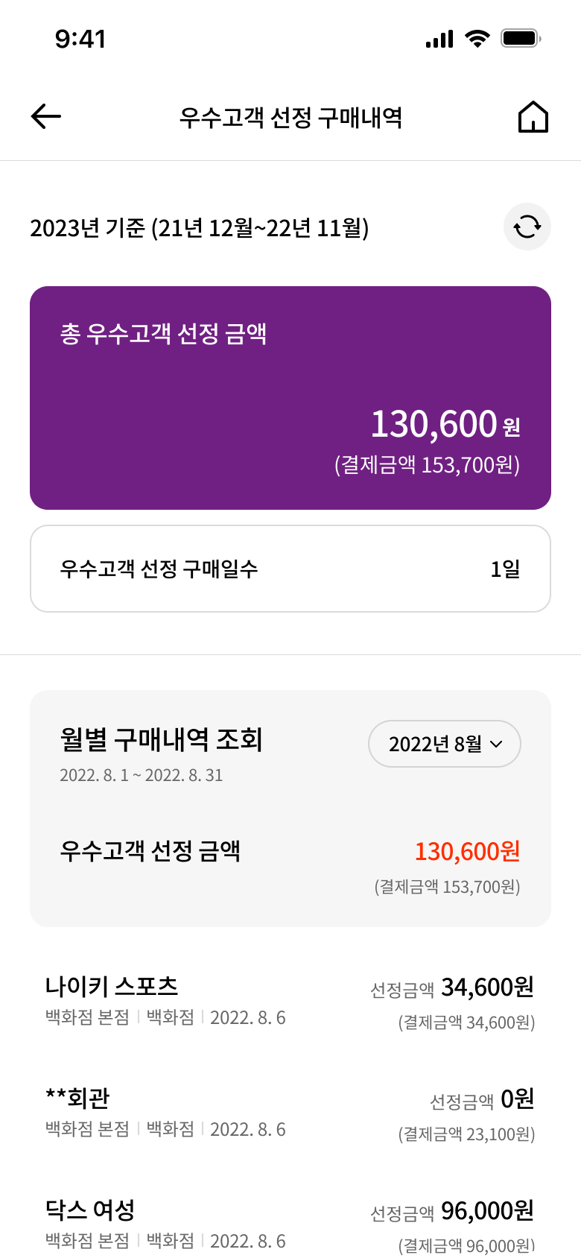
Task: Tap the 우수고객 선정 구매내역 page title
Action: (290, 118)
